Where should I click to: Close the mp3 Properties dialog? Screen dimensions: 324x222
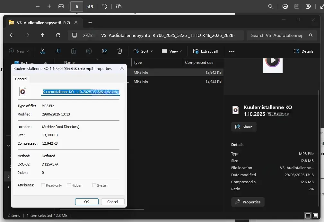pos(122,68)
